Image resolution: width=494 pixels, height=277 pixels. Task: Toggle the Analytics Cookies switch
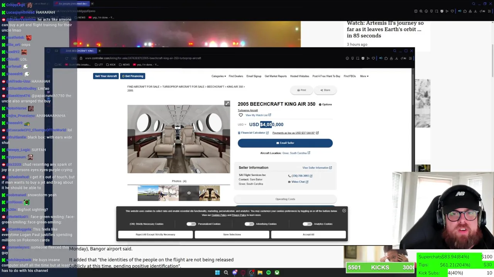[307, 224]
